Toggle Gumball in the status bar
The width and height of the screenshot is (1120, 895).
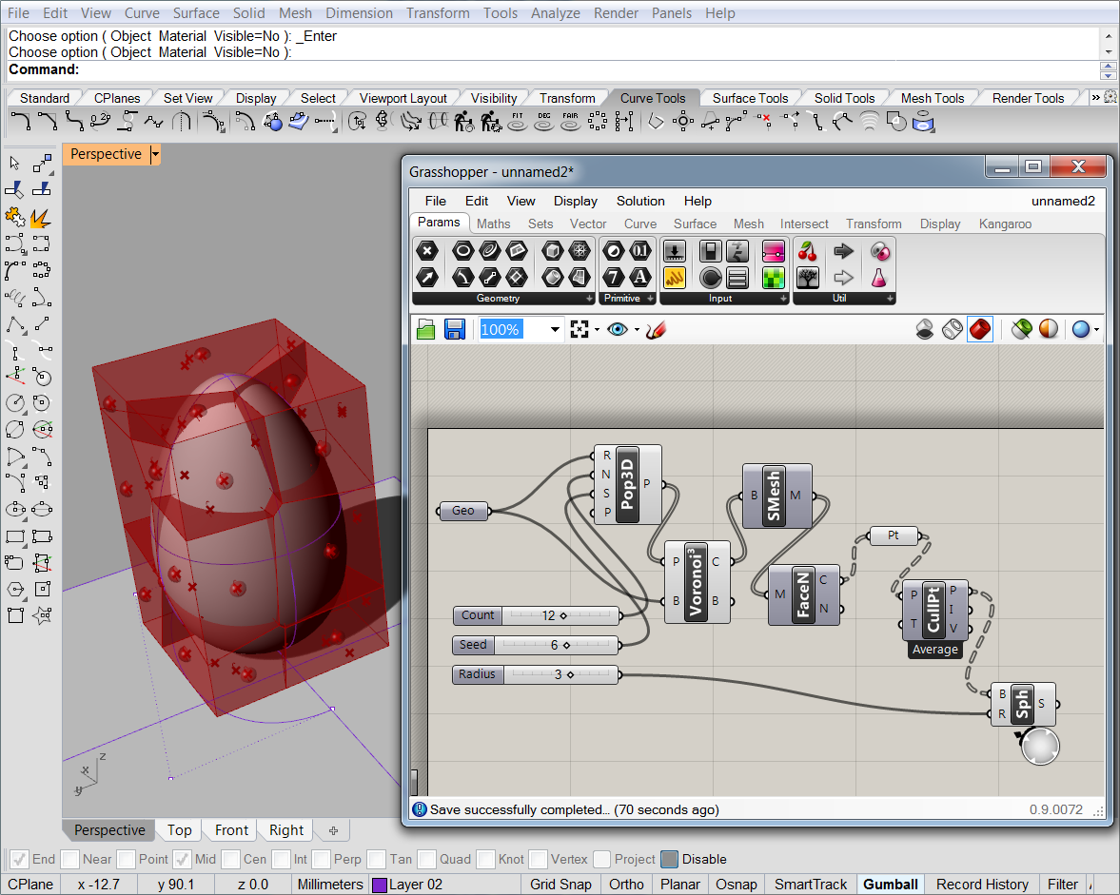(890, 885)
